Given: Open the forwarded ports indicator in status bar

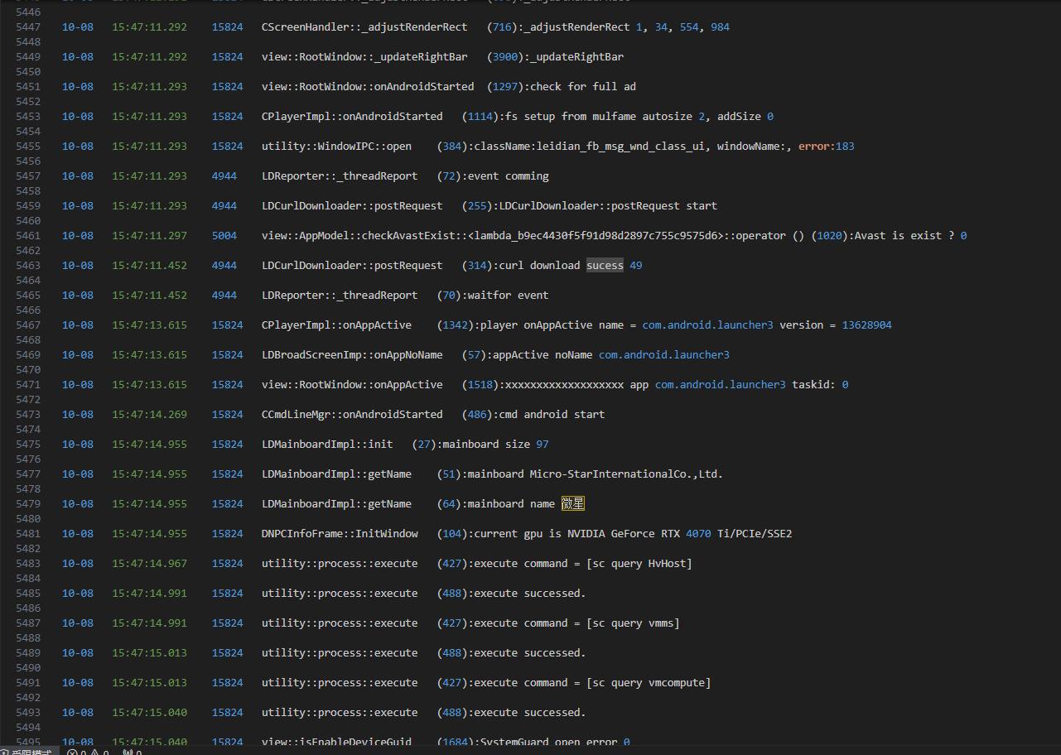Looking at the screenshot, I should coord(132,752).
